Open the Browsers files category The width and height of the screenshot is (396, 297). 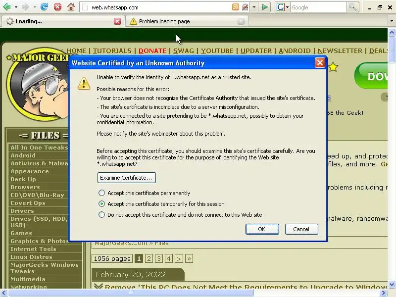tap(25, 187)
